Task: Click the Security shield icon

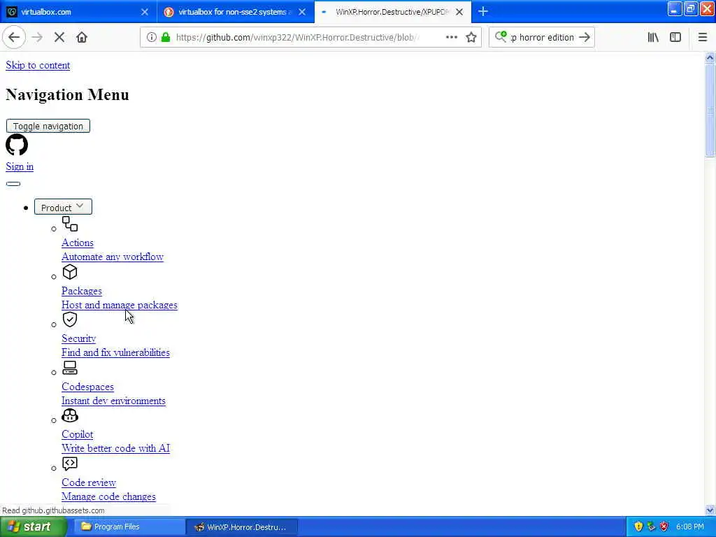Action: pyautogui.click(x=70, y=320)
